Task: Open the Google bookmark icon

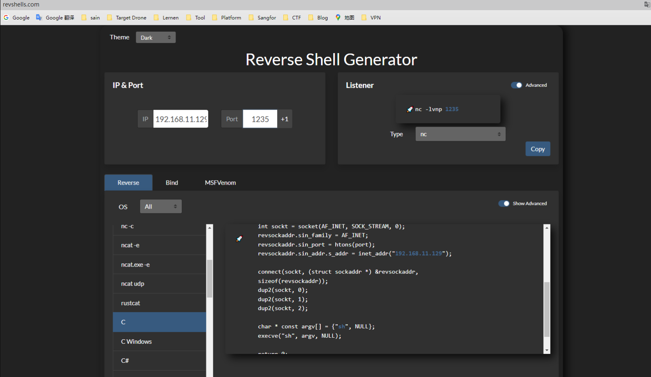Action: (x=6, y=17)
